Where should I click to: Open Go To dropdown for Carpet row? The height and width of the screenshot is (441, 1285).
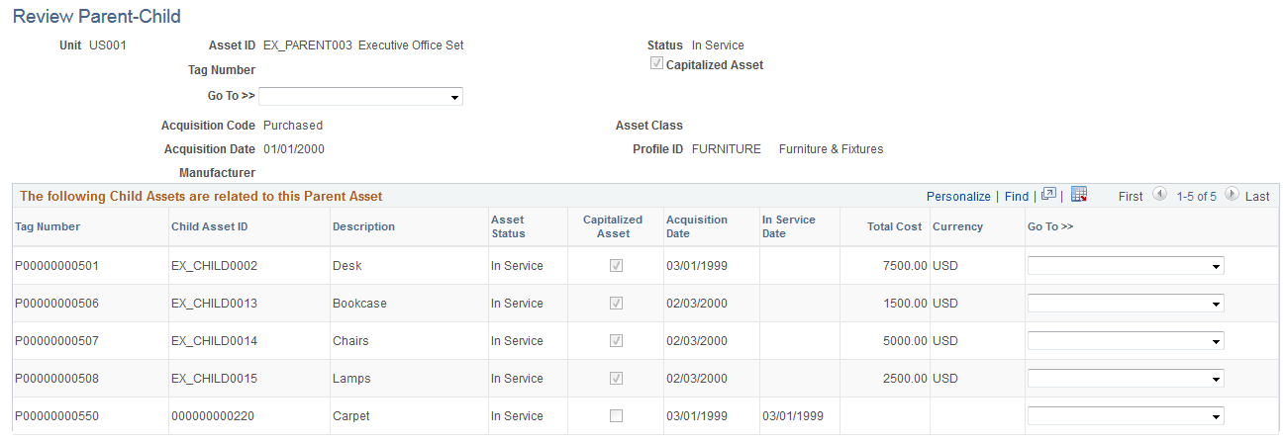pos(1126,416)
